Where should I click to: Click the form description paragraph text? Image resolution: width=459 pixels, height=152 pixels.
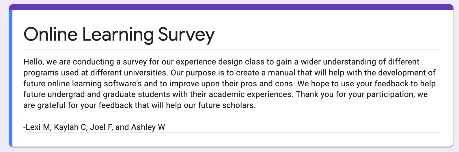[x=230, y=83]
